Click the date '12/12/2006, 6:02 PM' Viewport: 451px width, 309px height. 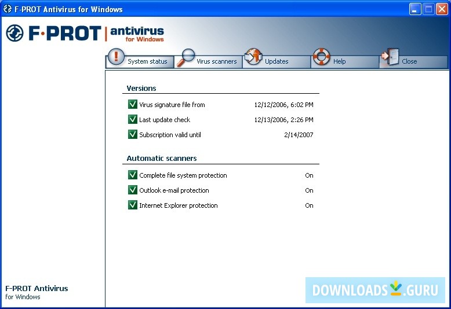coord(283,105)
